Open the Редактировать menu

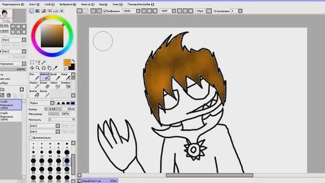click(13, 5)
